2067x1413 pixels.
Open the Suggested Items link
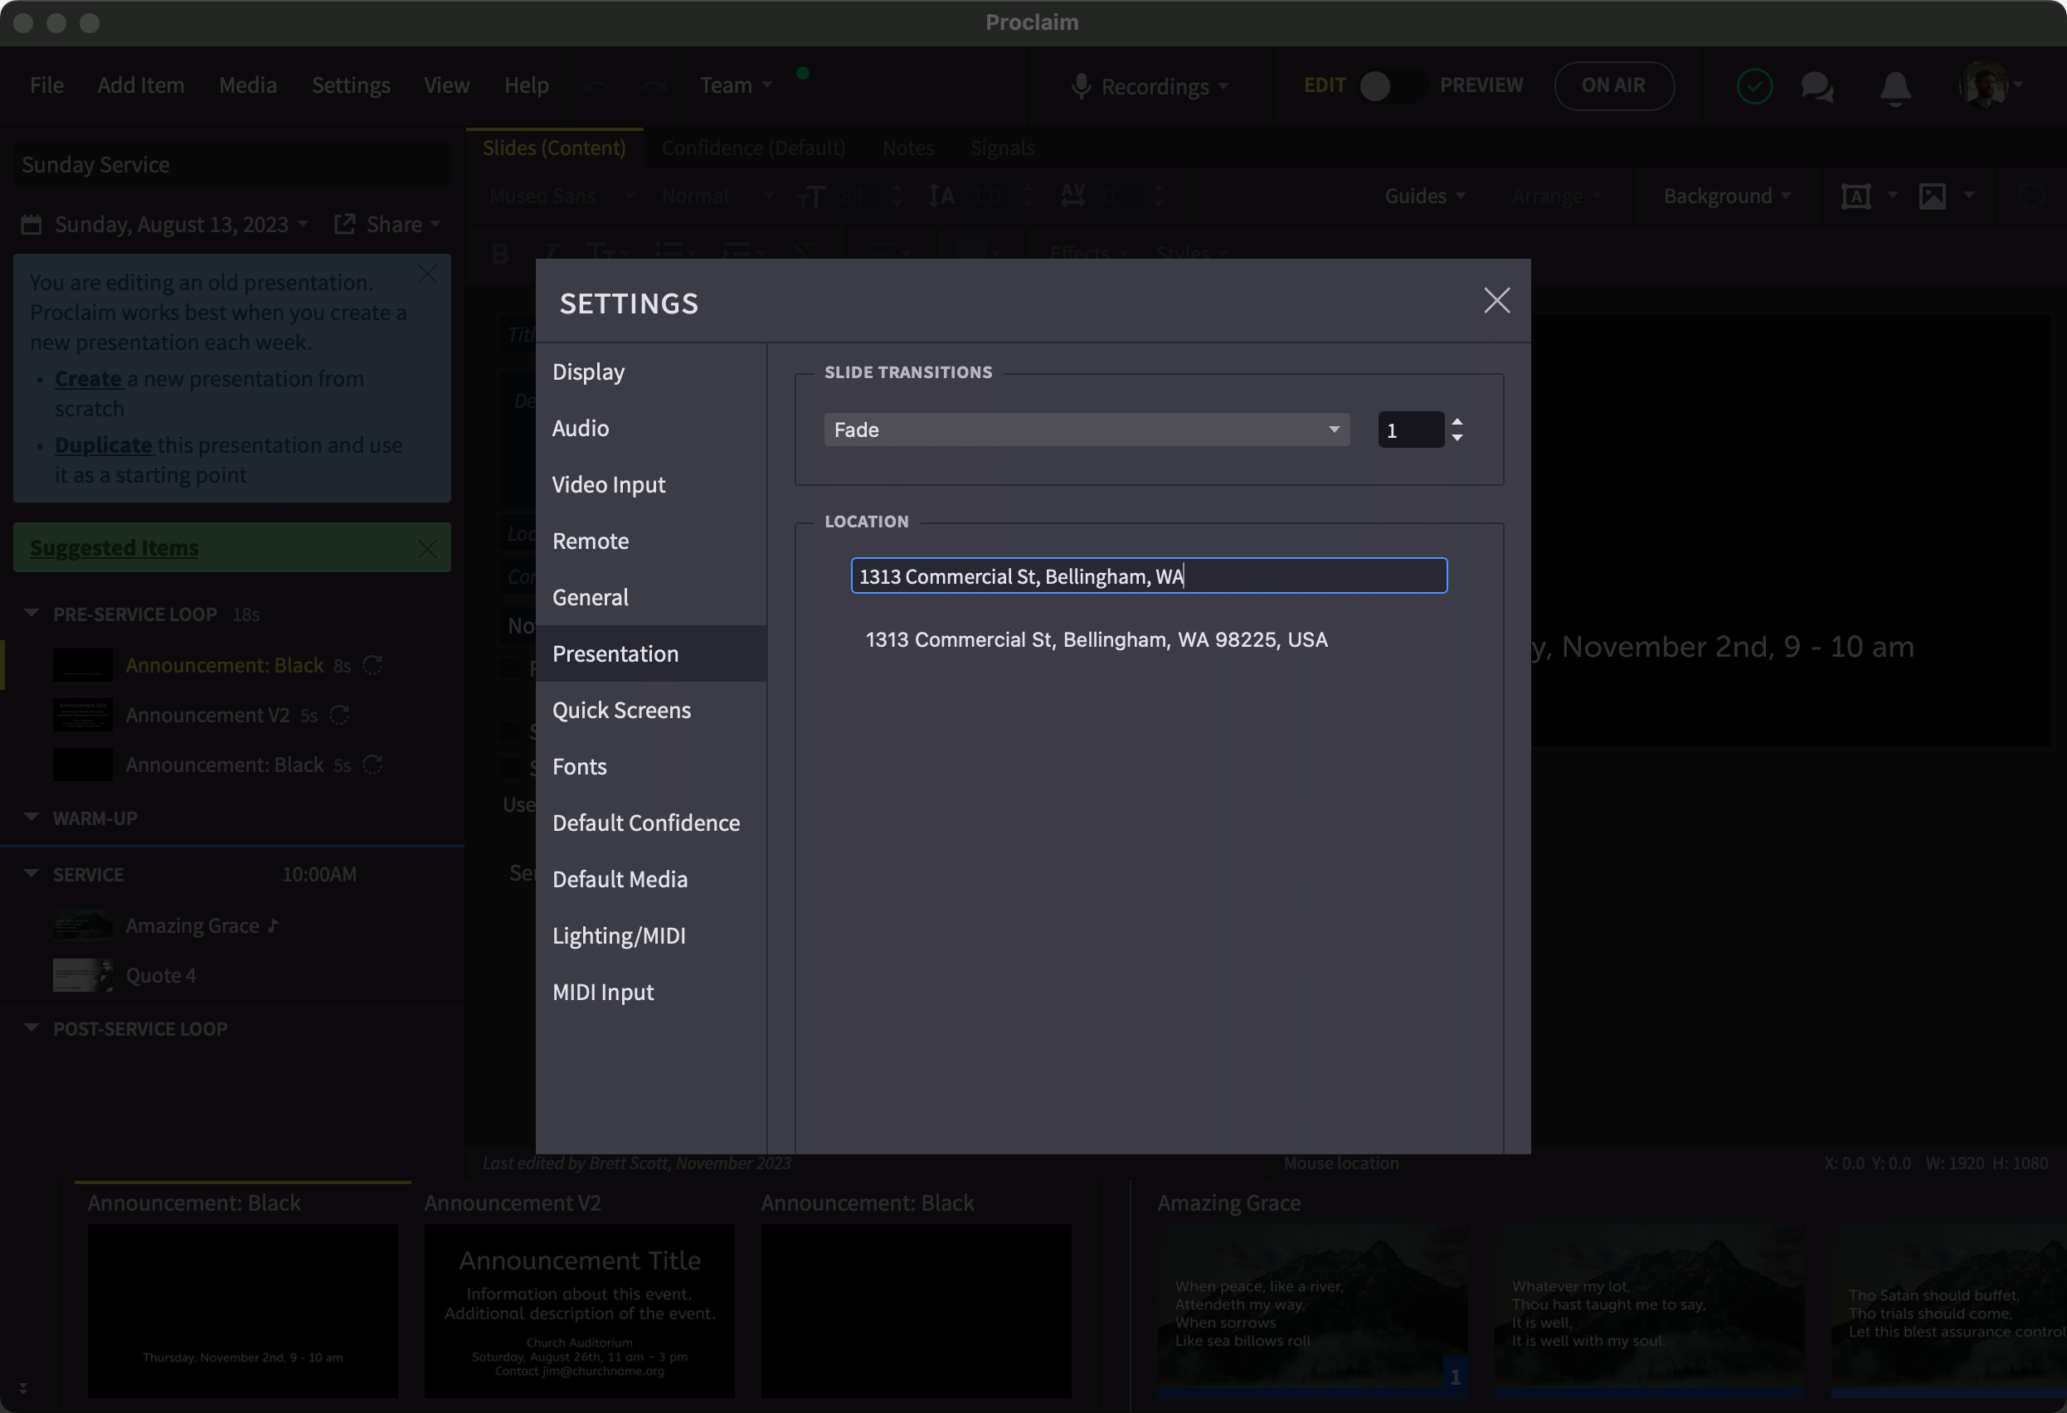114,548
